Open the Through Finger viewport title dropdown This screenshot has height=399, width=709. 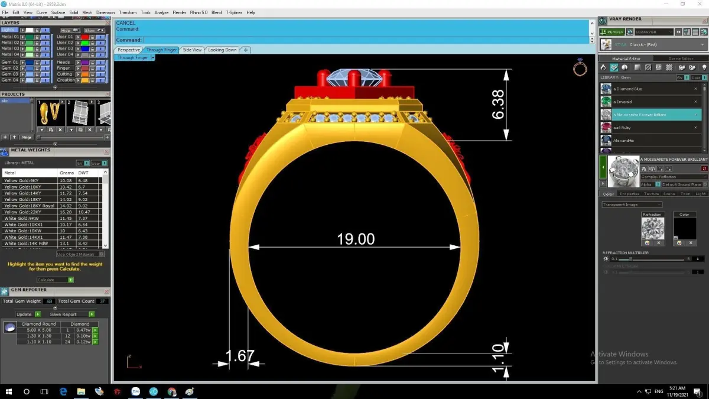(x=153, y=58)
